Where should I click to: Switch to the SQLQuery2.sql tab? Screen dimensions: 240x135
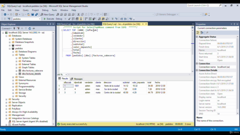76,24
